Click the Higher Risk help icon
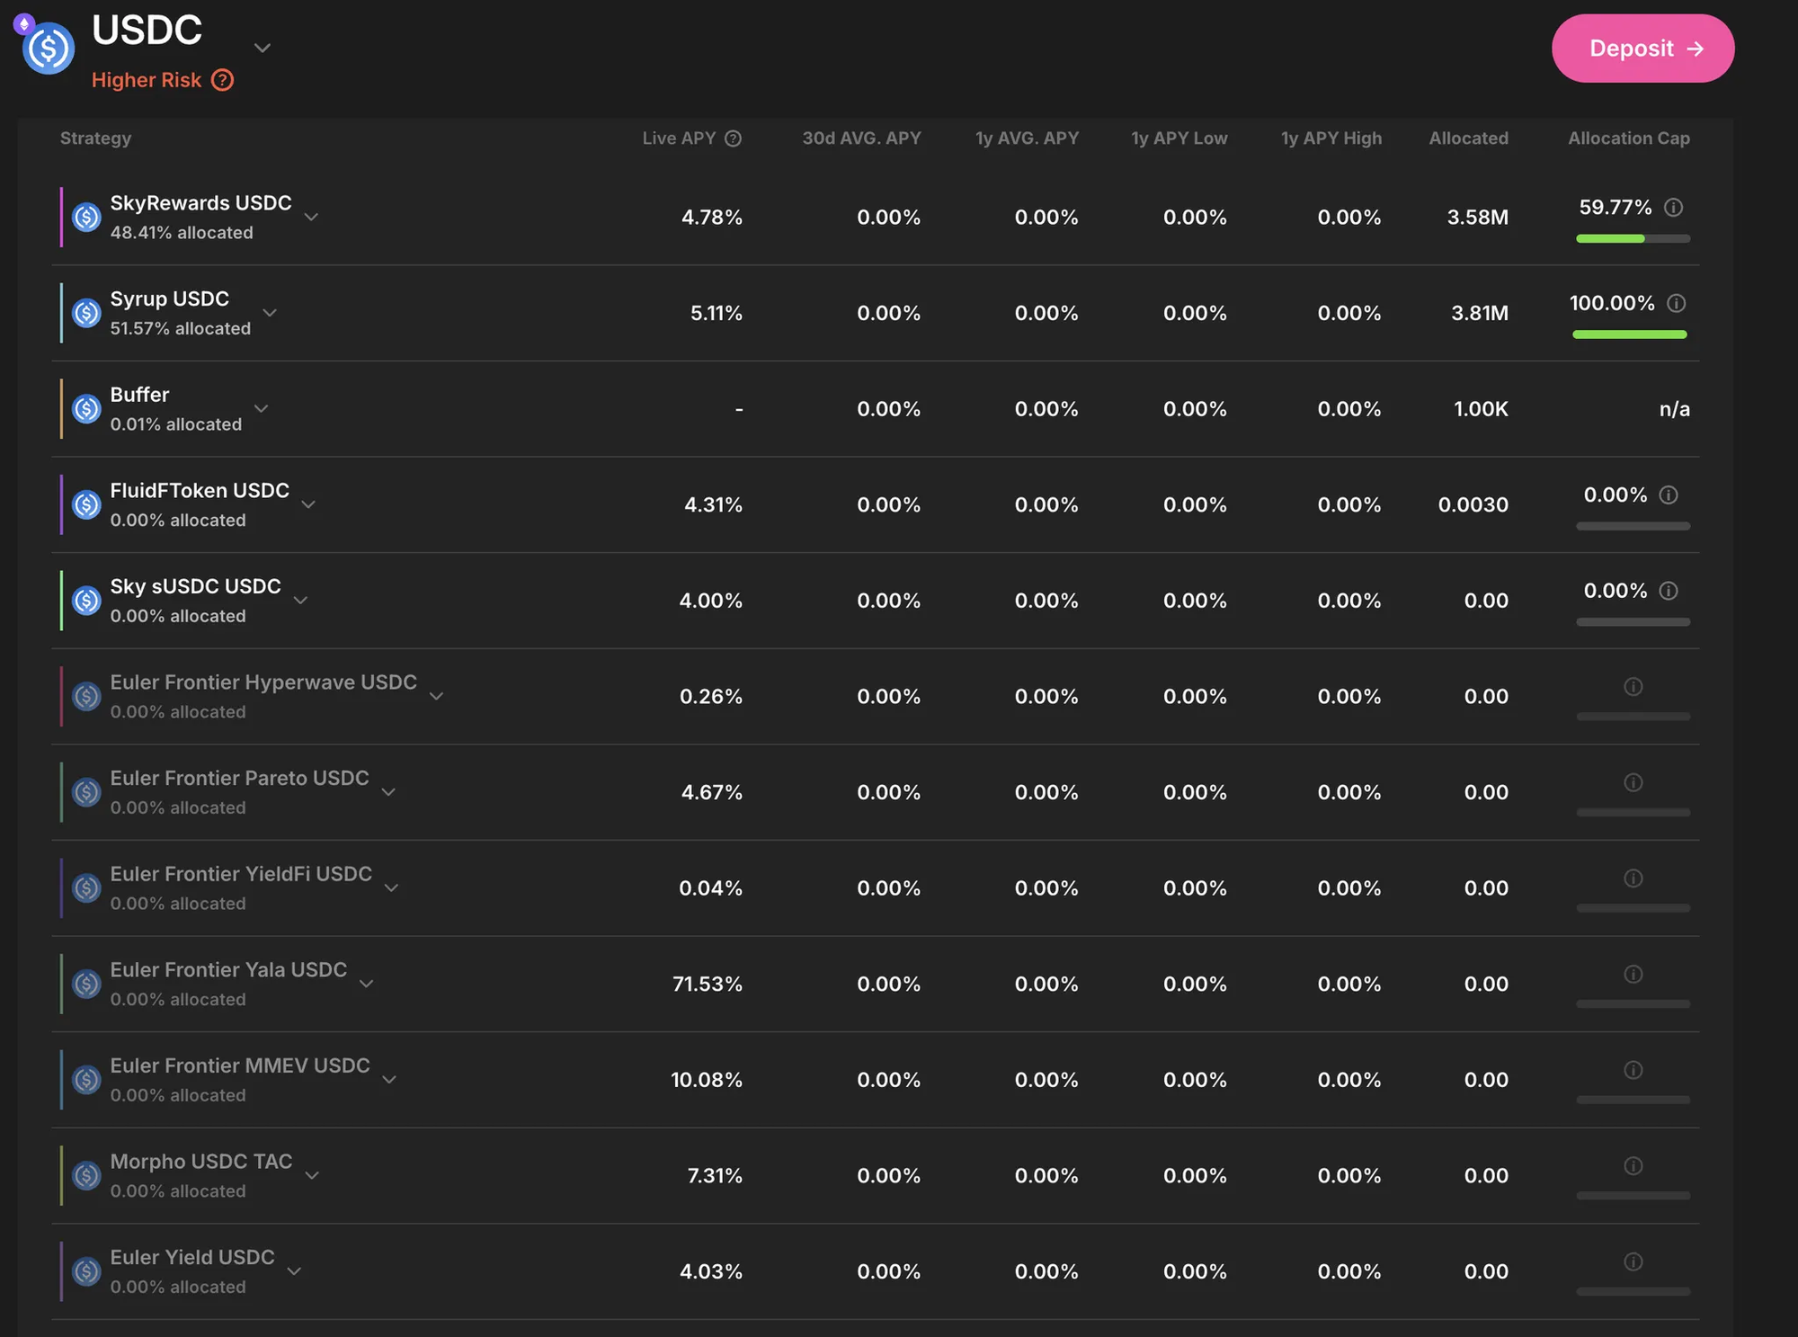 (x=222, y=80)
